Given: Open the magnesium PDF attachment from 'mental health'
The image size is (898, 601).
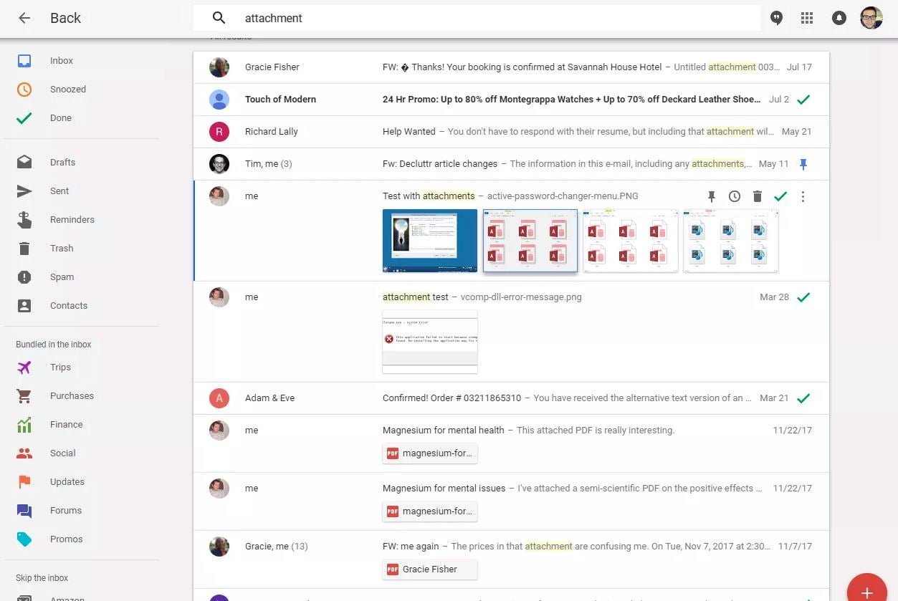Looking at the screenshot, I should (430, 453).
